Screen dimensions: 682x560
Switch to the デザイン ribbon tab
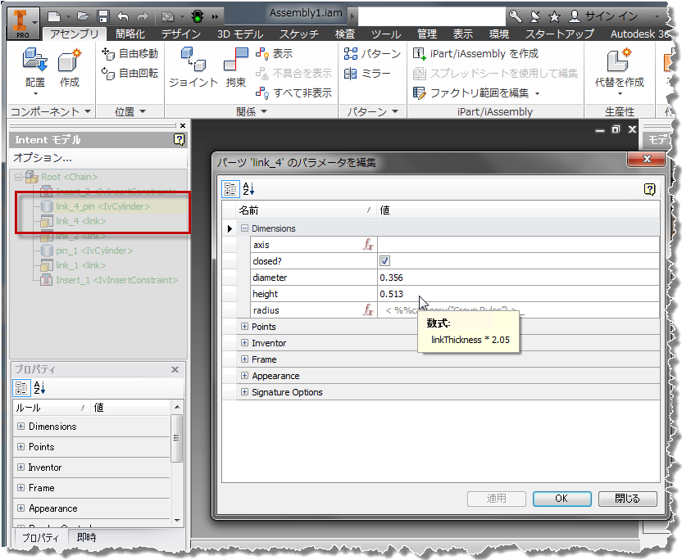(x=181, y=34)
